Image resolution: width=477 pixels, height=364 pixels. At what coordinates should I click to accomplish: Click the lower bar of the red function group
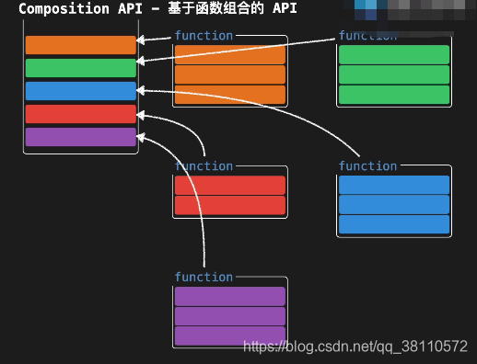tap(230, 205)
